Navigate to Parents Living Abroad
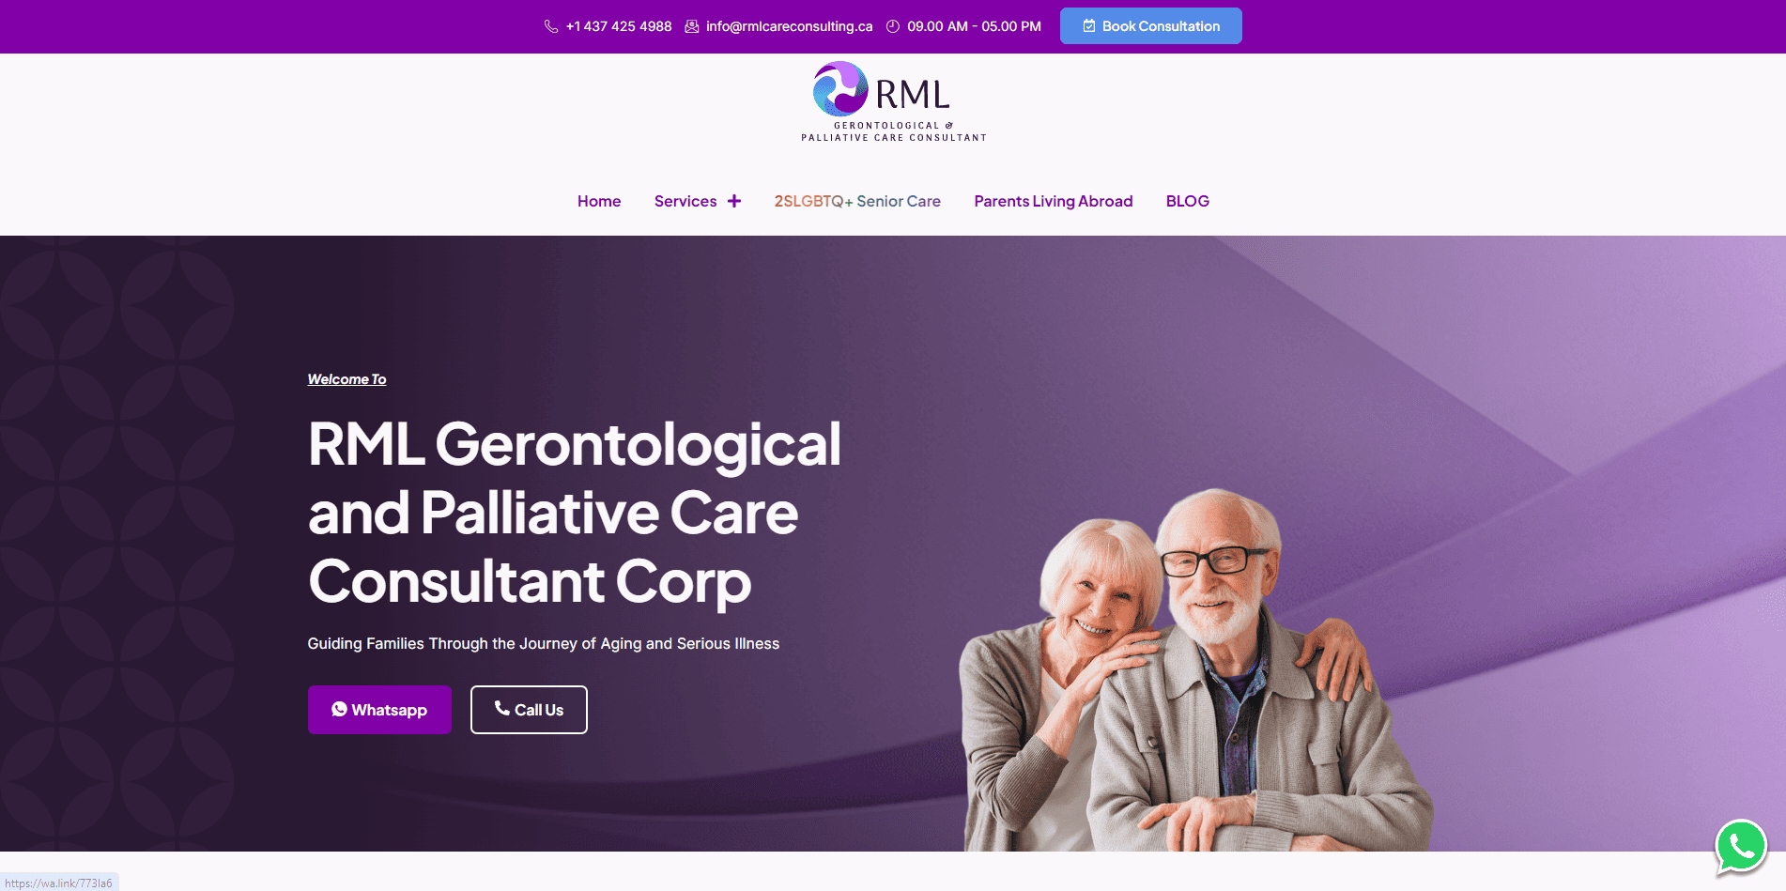This screenshot has width=1786, height=891. coord(1054,201)
